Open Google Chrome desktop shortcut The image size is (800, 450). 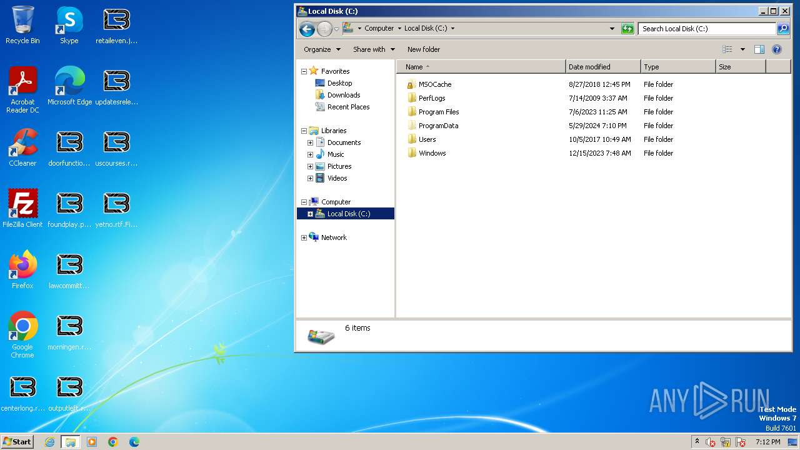point(22,335)
